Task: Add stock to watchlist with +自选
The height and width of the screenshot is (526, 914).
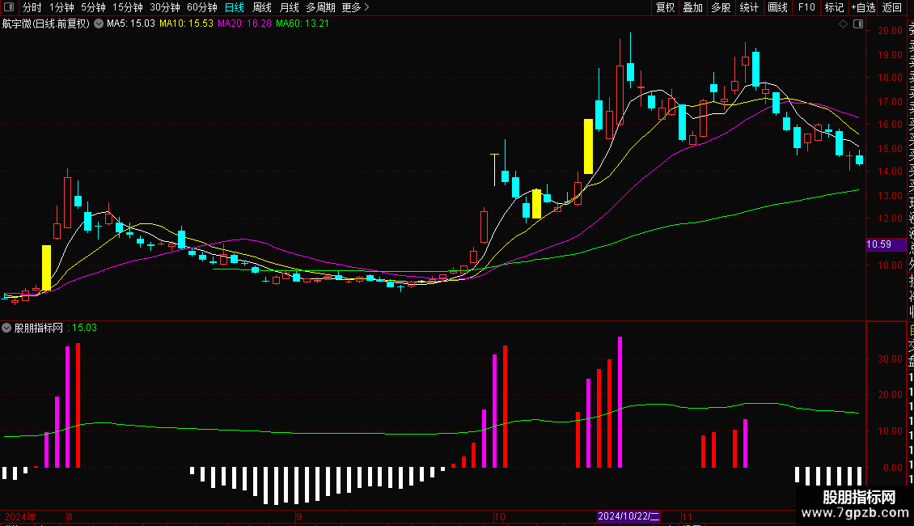Action: click(863, 7)
